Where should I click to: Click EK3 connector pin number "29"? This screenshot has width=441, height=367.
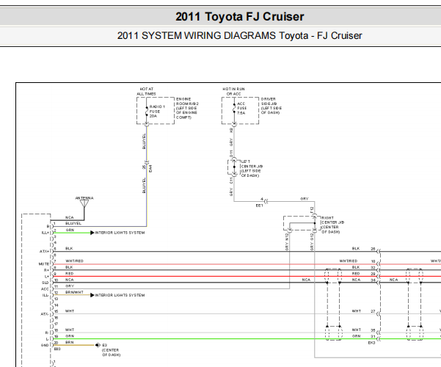[373, 274]
